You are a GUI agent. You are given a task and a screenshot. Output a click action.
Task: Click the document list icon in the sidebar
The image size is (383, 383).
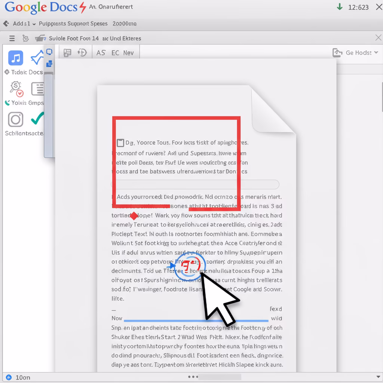click(37, 89)
